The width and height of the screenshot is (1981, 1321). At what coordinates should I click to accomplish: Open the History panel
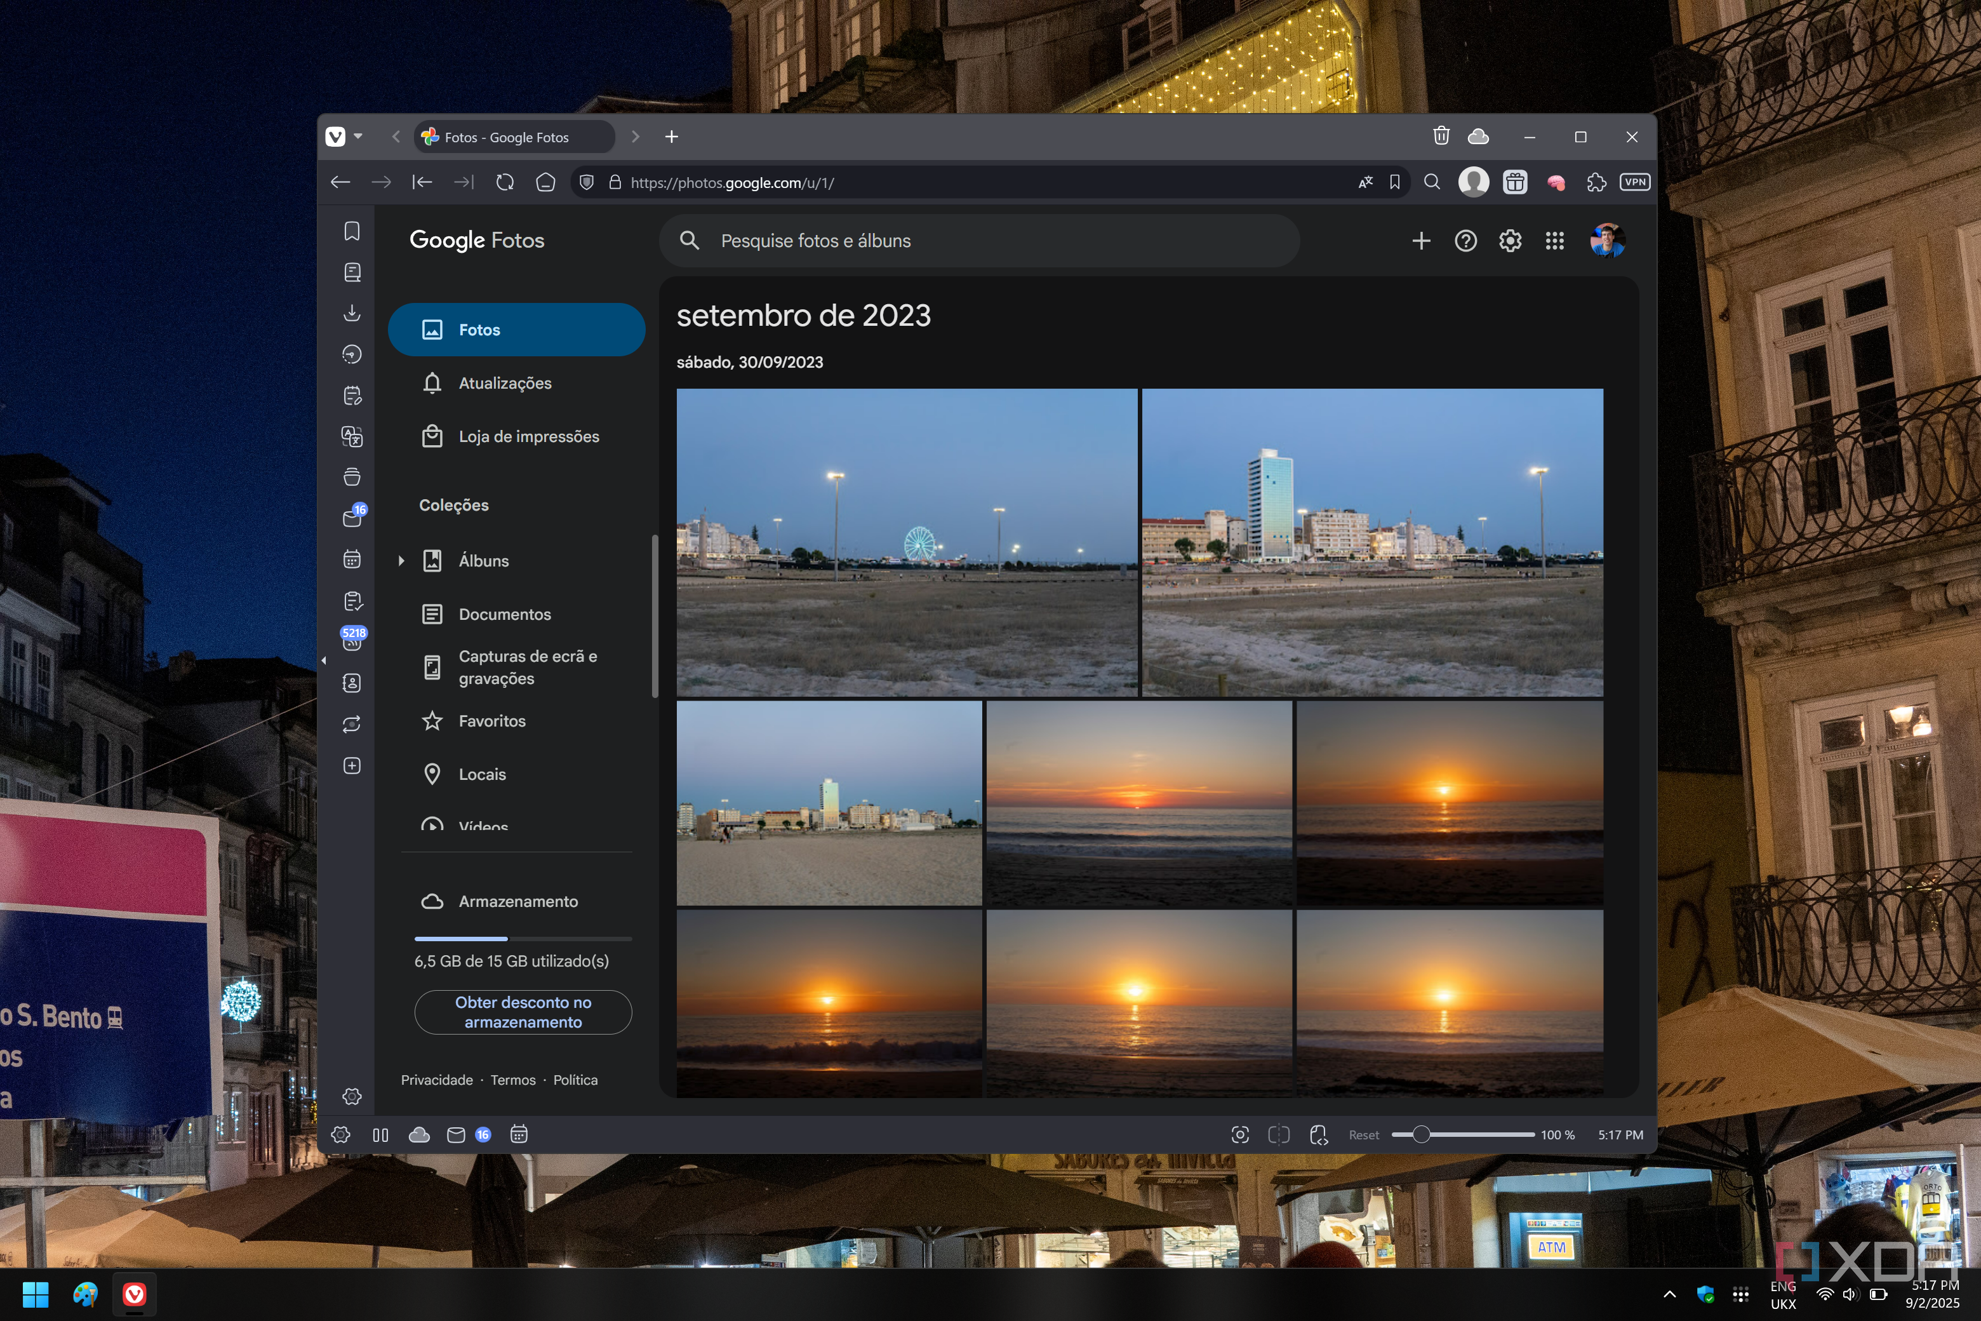point(352,354)
